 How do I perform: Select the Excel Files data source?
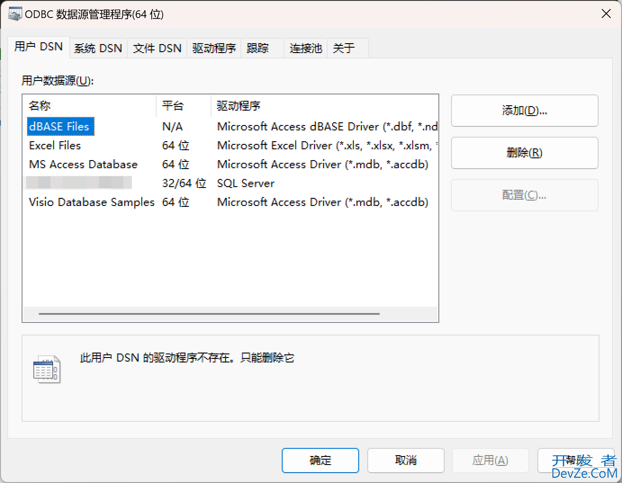pyautogui.click(x=55, y=146)
